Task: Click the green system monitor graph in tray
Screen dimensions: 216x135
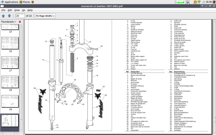Action: pyautogui.click(x=180, y=2)
